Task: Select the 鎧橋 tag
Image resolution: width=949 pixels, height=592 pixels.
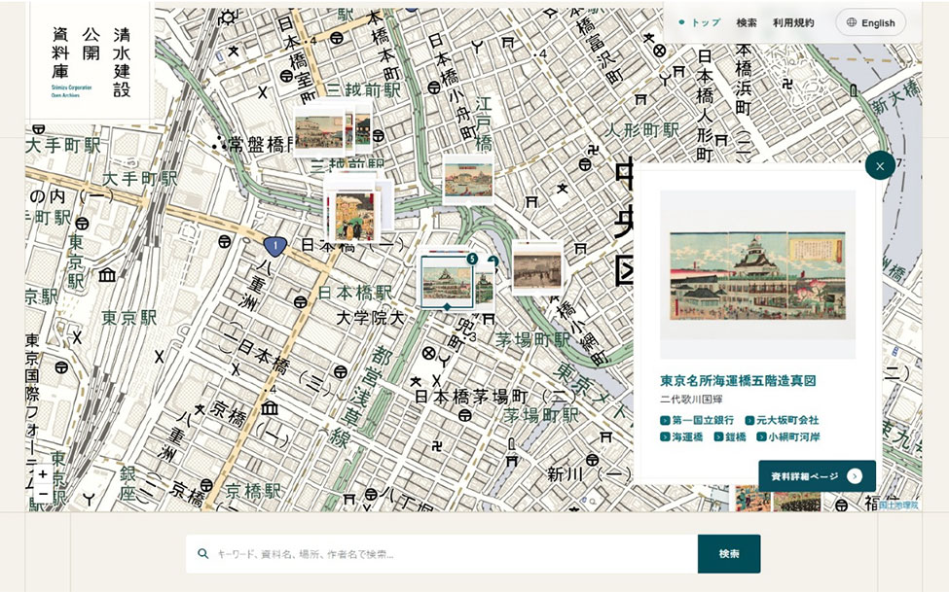Action: tap(730, 436)
